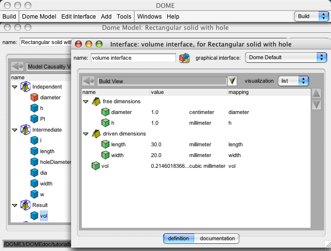Select the vol value 0.2146018366...
Image resolution: width=331 pixels, height=251 pixels.
click(x=170, y=166)
